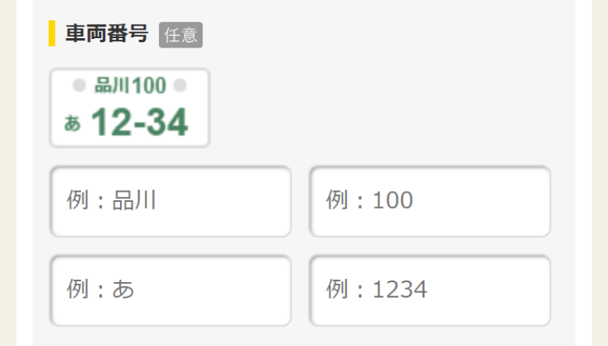
Task: Click the gray 任意 badge
Action: point(180,34)
